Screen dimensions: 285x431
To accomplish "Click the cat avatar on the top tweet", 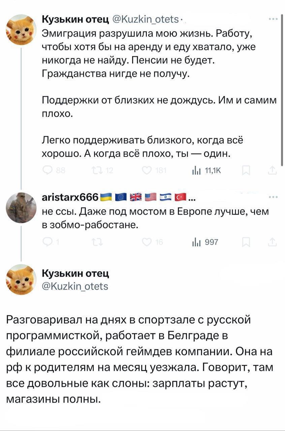I will point(21,30).
